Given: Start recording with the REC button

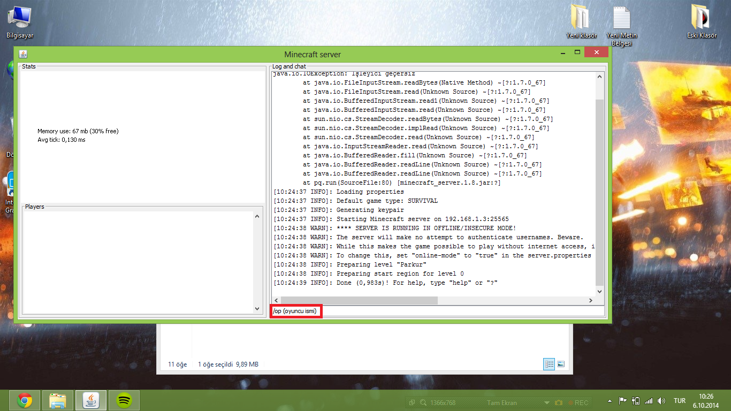Looking at the screenshot, I should point(578,402).
